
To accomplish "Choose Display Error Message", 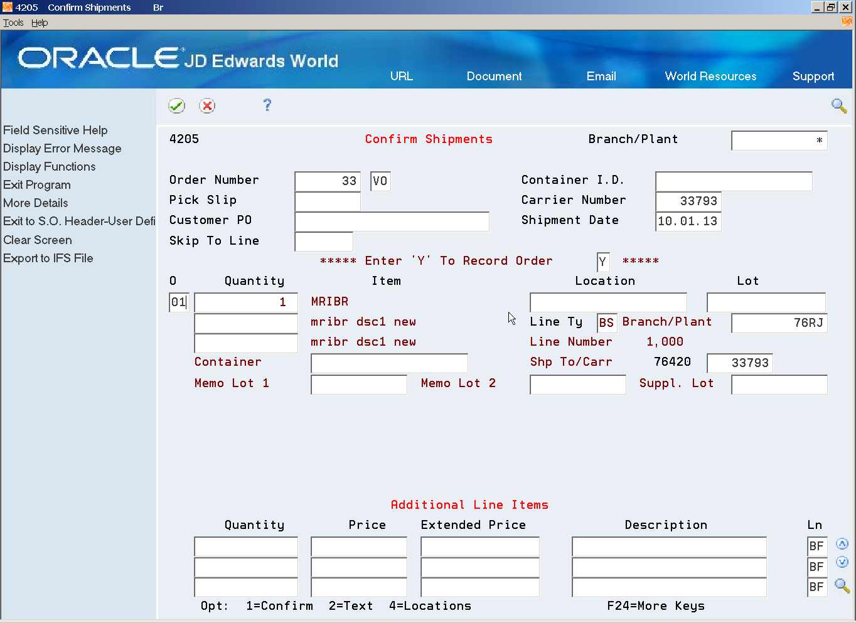I will [x=62, y=148].
